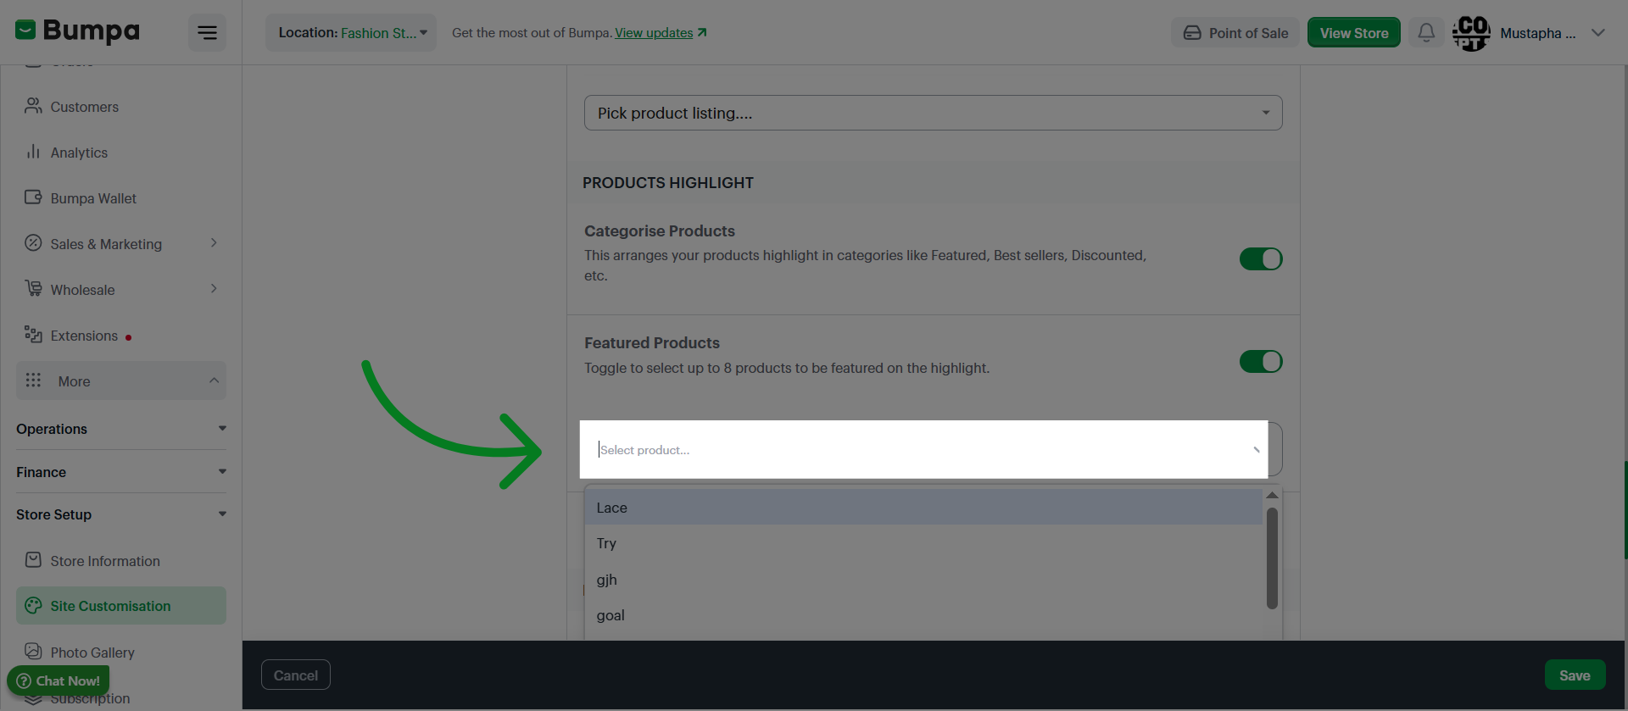Viewport: 1628px width, 711px height.
Task: Click the Site Customisation palette icon
Action: 33,605
